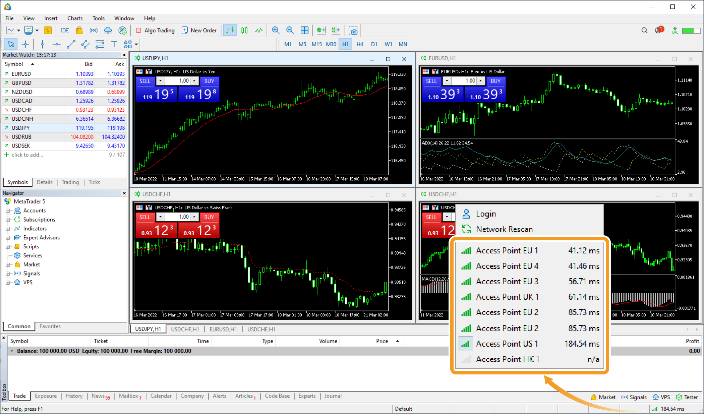Open the search magnifier in toolbar
Screen dimensions: 704x417
644,31
